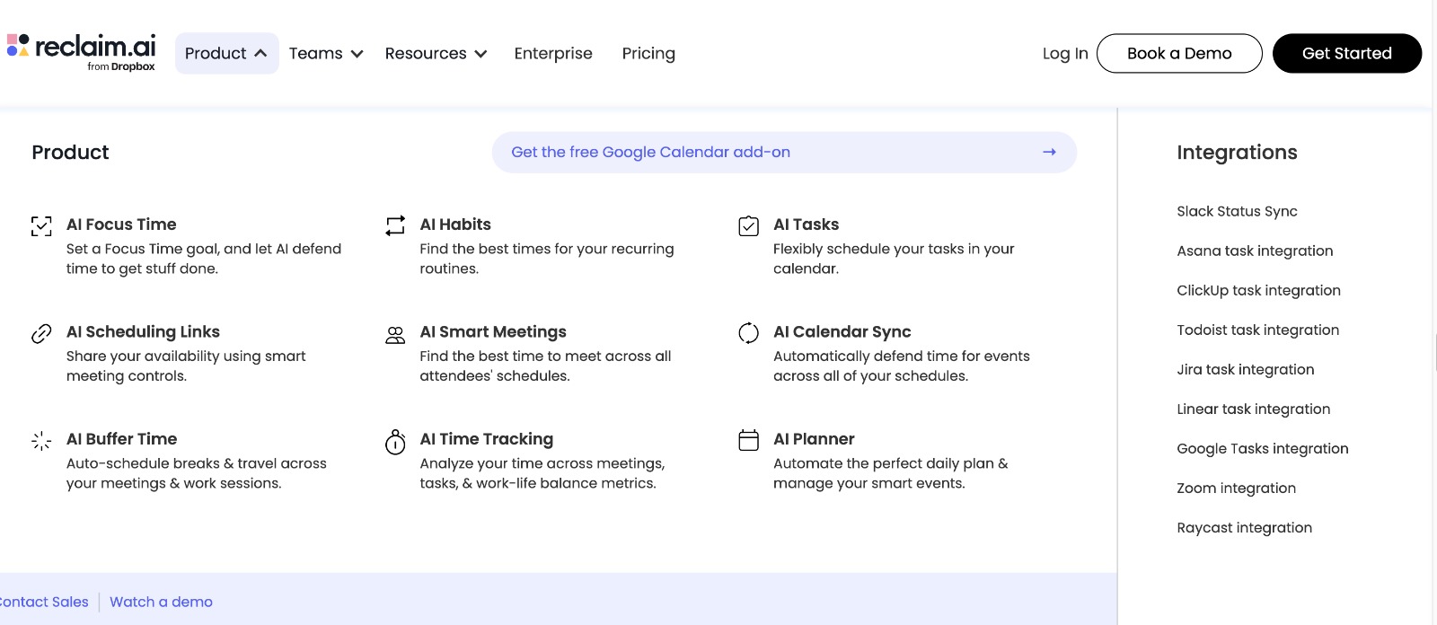Click the AI Time Tracking stopwatch icon
The width and height of the screenshot is (1437, 625).
pos(395,442)
